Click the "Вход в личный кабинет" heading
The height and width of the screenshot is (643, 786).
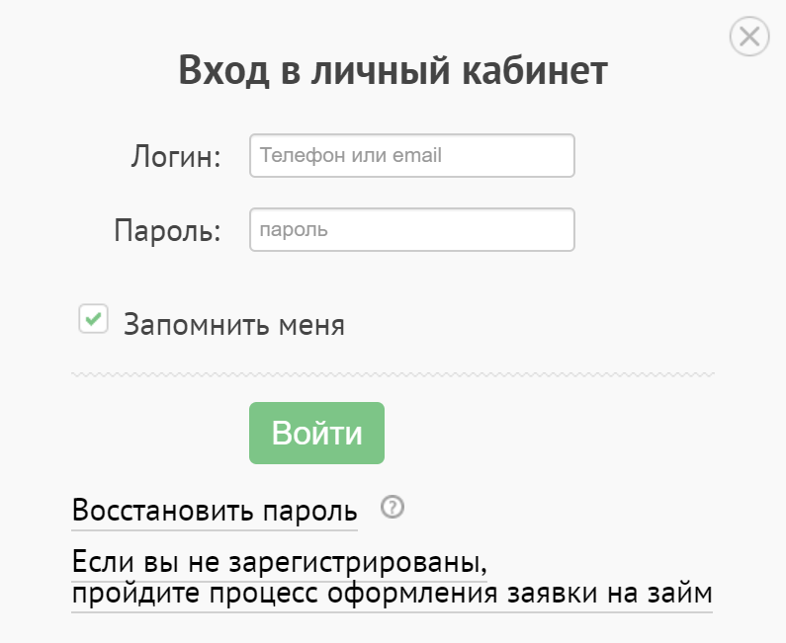click(x=393, y=72)
